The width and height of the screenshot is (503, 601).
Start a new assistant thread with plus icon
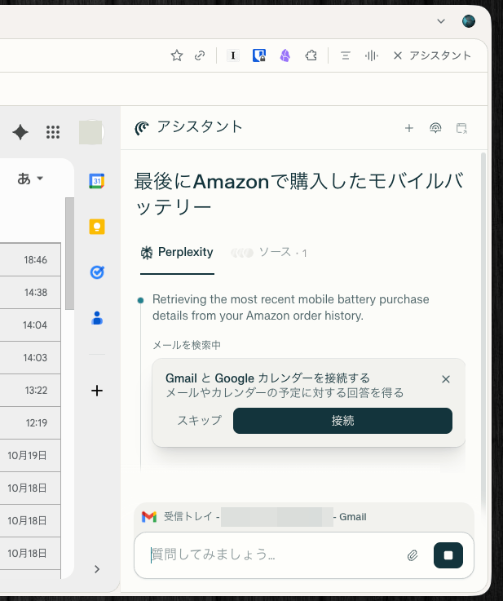pyautogui.click(x=409, y=128)
